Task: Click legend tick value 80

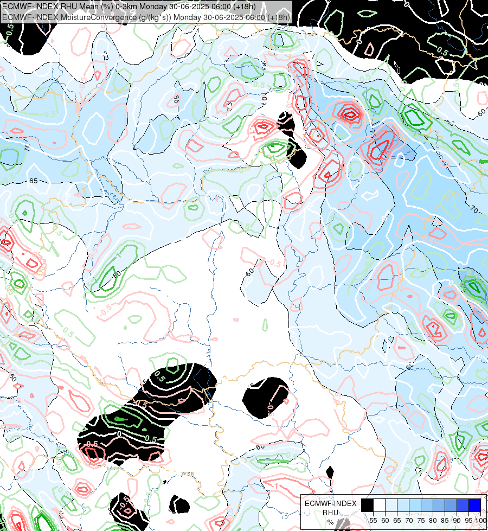Action: tap(433, 521)
